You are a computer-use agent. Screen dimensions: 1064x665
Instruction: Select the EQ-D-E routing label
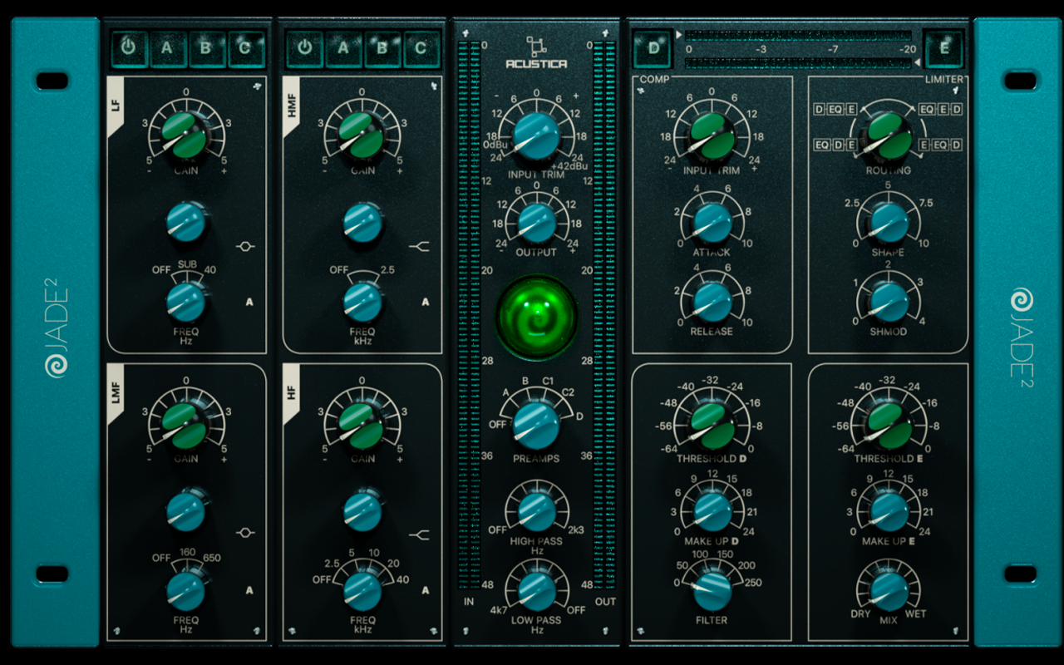click(836, 145)
